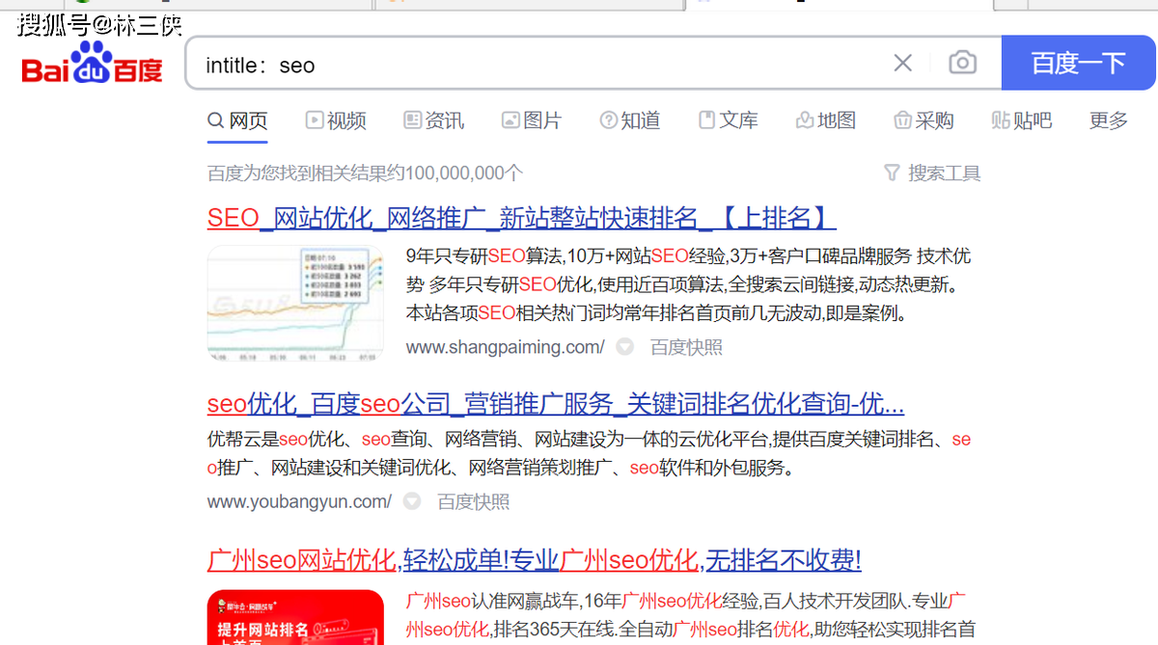Open the 贴吧 tab
Screen dimensions: 1158x645
(1021, 121)
